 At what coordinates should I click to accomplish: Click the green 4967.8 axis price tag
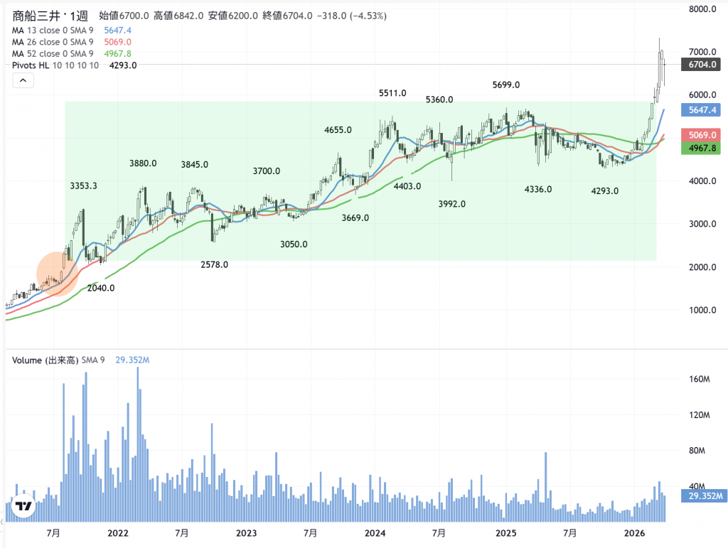pos(700,148)
